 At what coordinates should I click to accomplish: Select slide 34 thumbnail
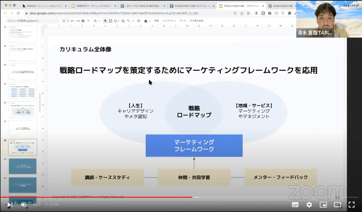[23, 72]
